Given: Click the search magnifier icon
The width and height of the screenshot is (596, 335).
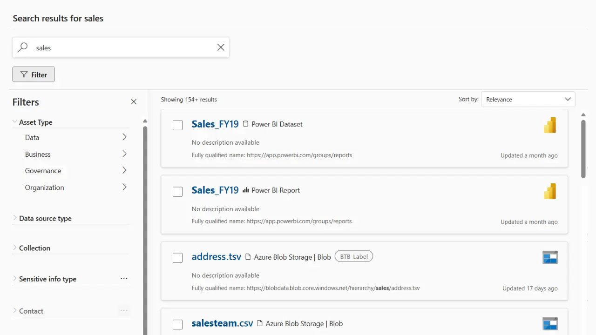Looking at the screenshot, I should (x=22, y=47).
